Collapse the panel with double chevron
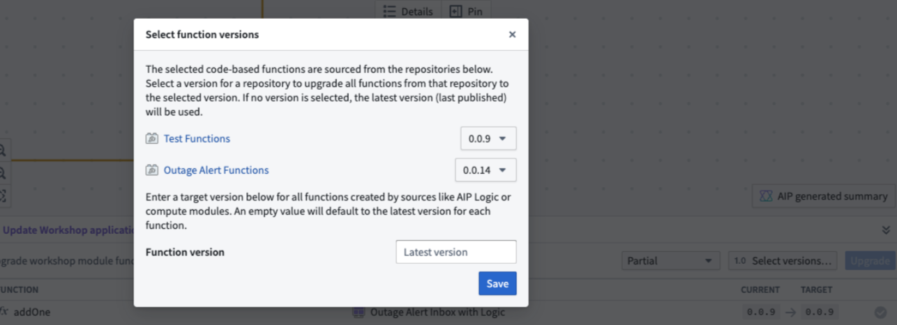897x325 pixels. 886,230
